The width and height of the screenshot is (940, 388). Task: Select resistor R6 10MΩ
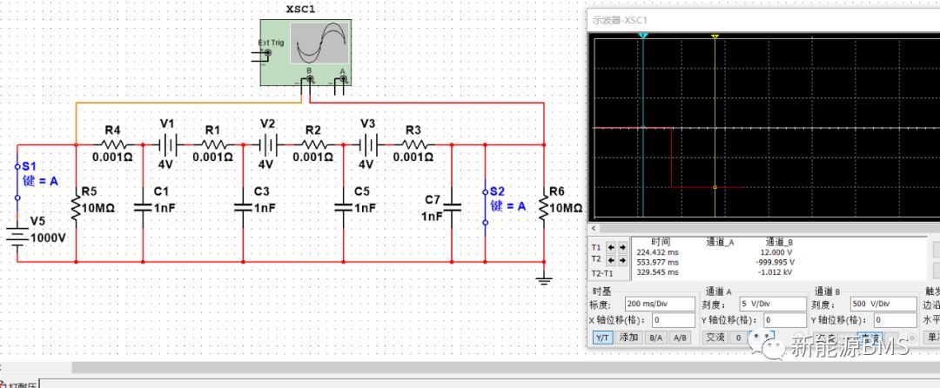pyautogui.click(x=544, y=209)
